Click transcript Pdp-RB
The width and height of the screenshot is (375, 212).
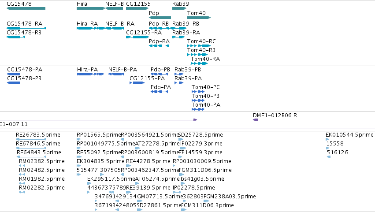pyautogui.click(x=159, y=24)
